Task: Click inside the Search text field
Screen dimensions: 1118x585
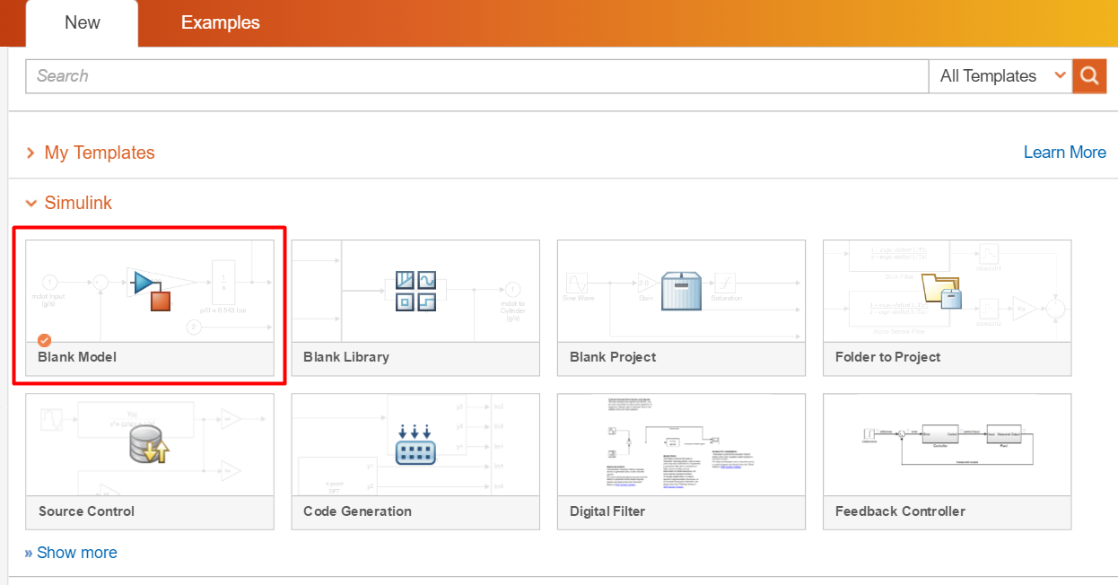Action: point(476,76)
